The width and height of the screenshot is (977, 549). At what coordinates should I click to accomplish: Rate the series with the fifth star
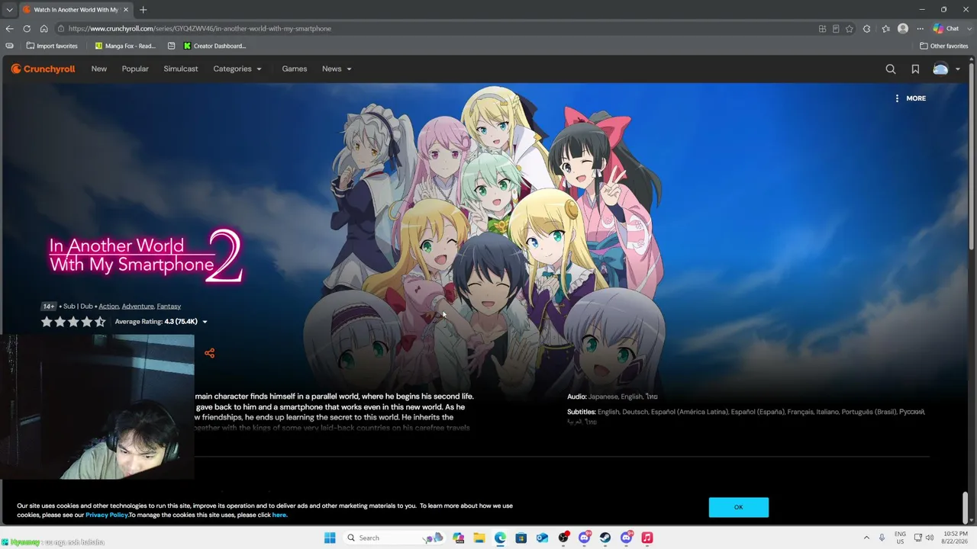pyautogui.click(x=100, y=322)
